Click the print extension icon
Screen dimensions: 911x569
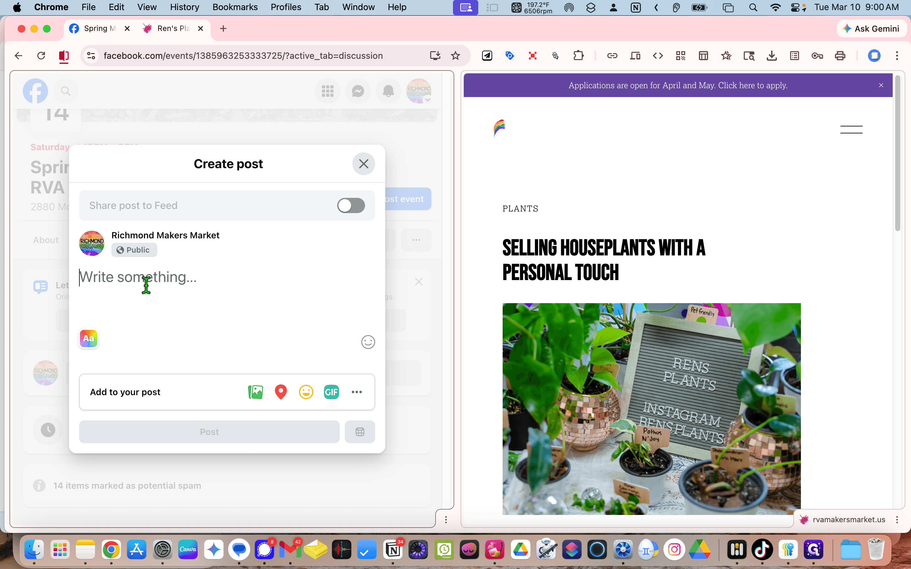(x=840, y=56)
